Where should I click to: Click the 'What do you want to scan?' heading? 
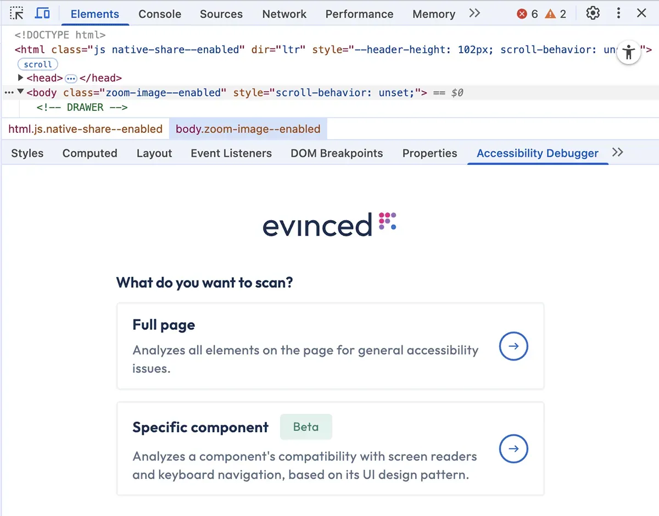204,283
